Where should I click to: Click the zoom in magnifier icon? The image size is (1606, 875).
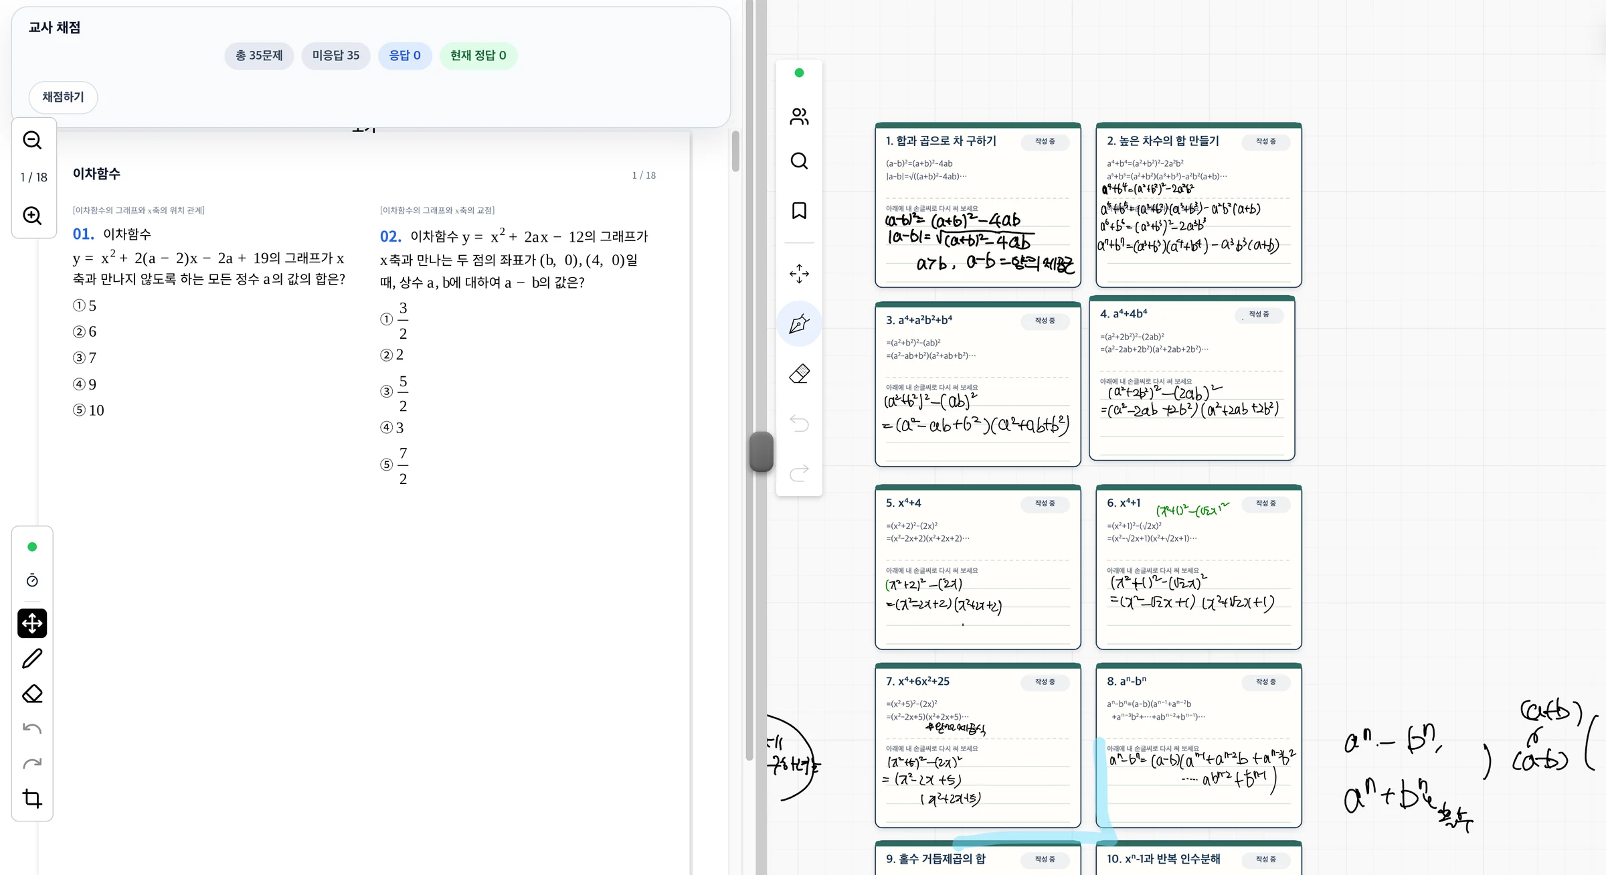pyautogui.click(x=32, y=216)
